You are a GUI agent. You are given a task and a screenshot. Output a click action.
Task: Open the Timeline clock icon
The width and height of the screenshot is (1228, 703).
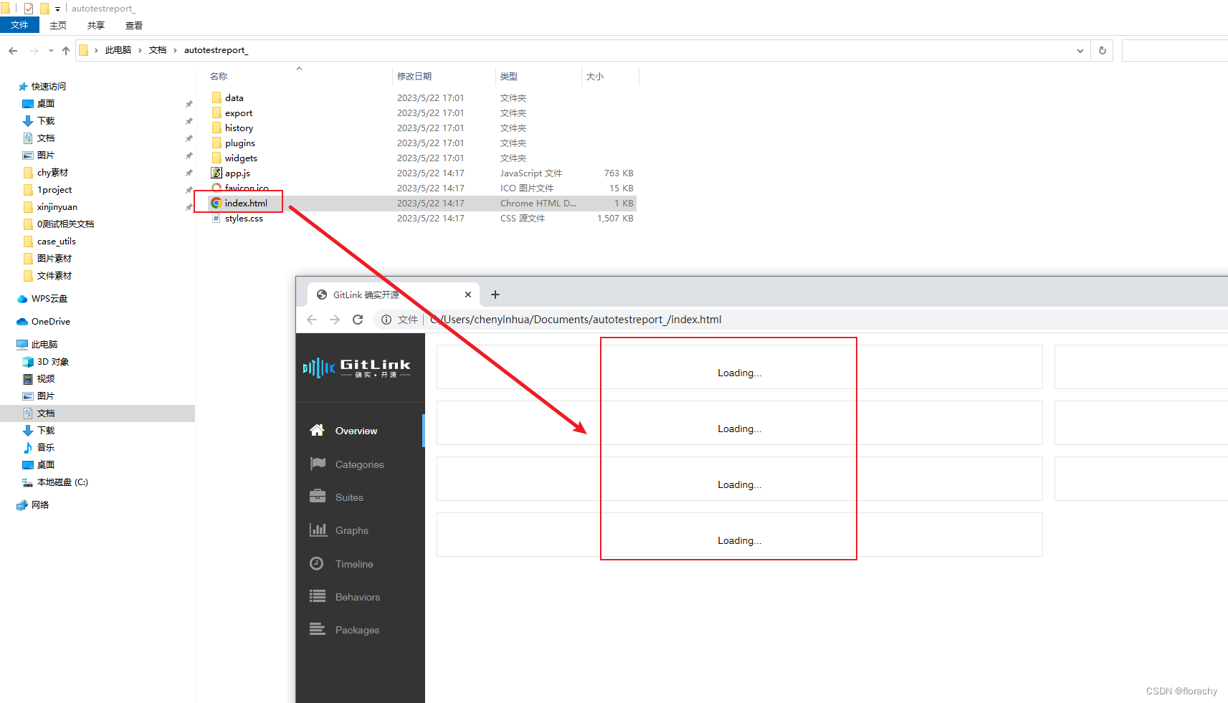pyautogui.click(x=316, y=563)
